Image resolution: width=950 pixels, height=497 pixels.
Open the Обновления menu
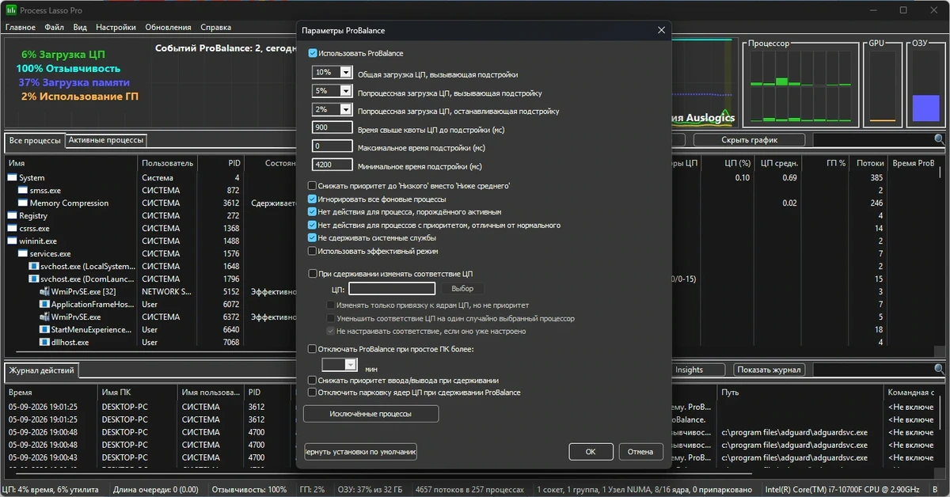169,27
